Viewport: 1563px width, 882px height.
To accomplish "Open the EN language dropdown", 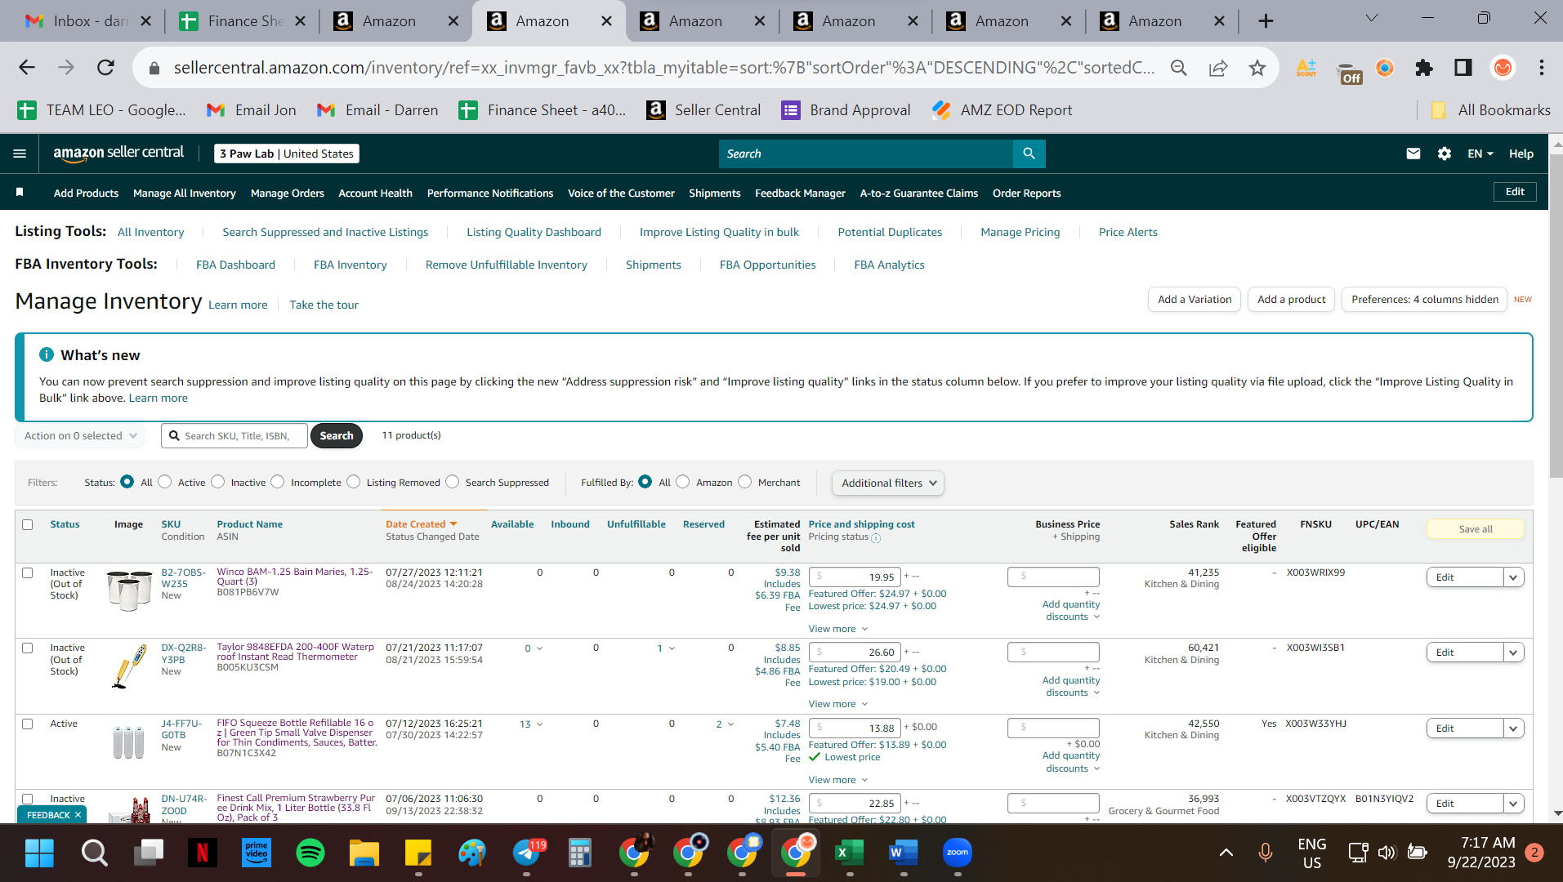I will click(x=1480, y=154).
